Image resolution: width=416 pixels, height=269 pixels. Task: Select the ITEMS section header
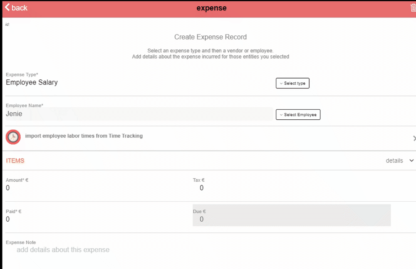pyautogui.click(x=15, y=160)
